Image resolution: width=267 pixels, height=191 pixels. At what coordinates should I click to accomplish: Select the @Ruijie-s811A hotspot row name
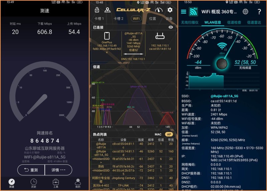coord(101,146)
